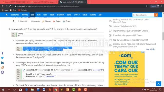164x92 pixels.
Task: Open Implementing .NET Core Health Checks article
Action: pos(130,31)
